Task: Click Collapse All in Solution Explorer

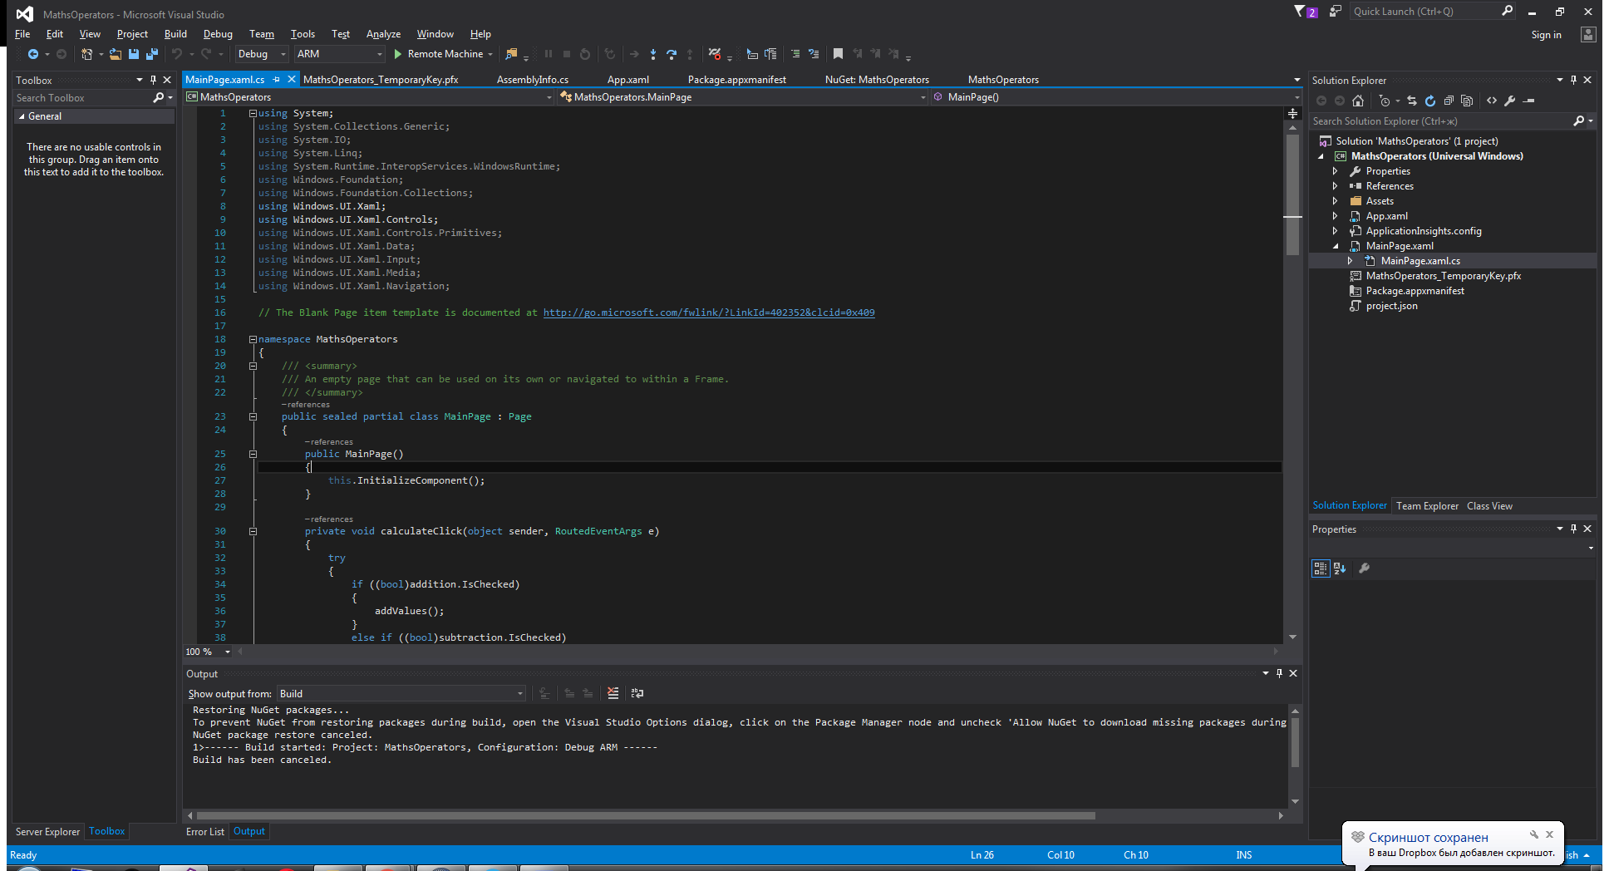Action: 1449,101
